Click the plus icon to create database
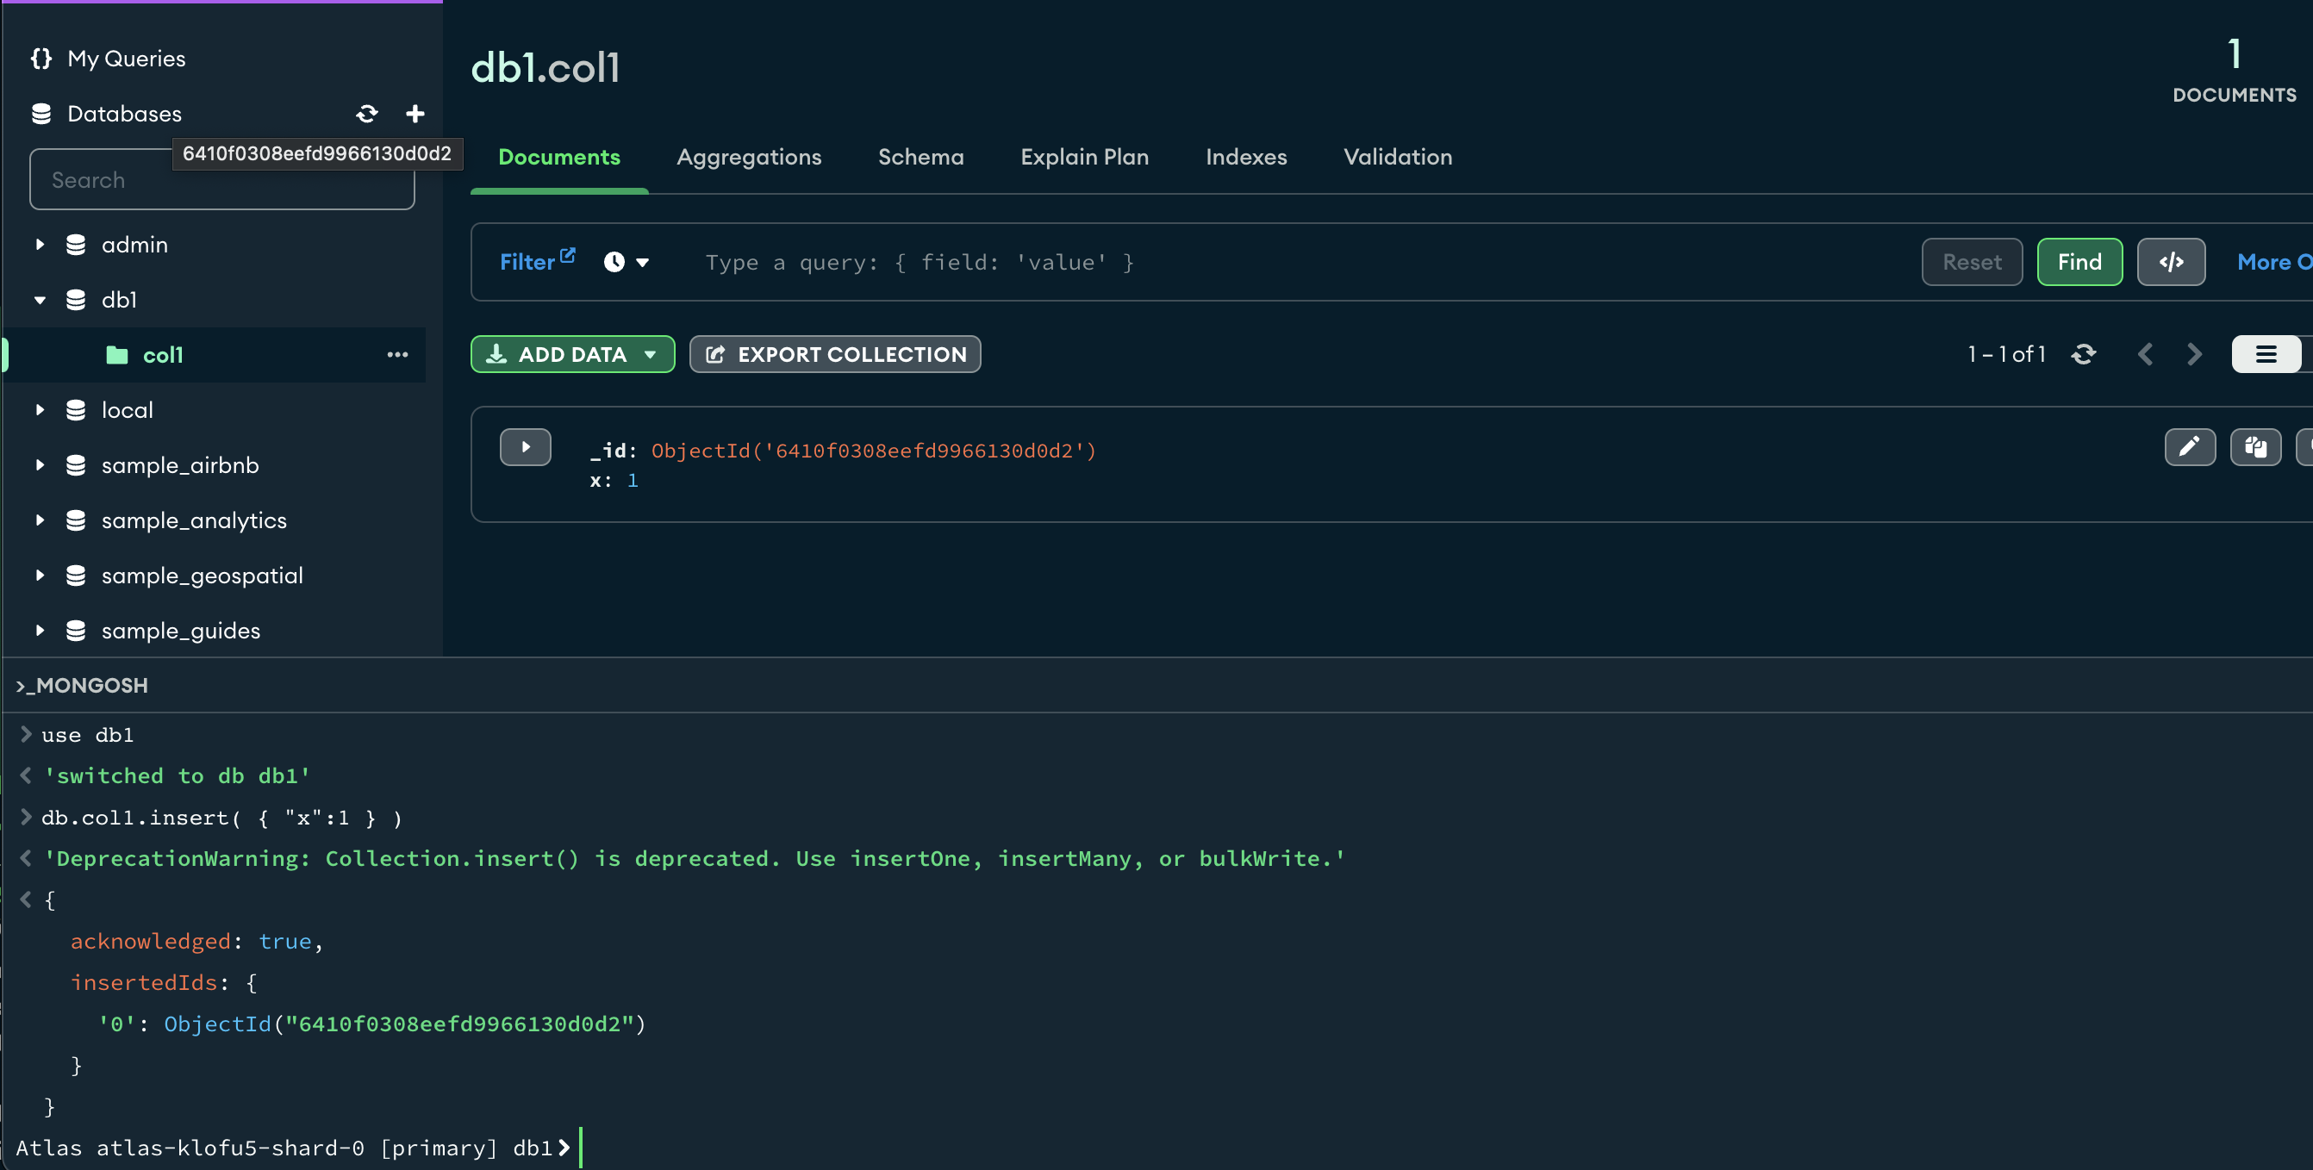Screen dimensions: 2313x1170 (415, 114)
